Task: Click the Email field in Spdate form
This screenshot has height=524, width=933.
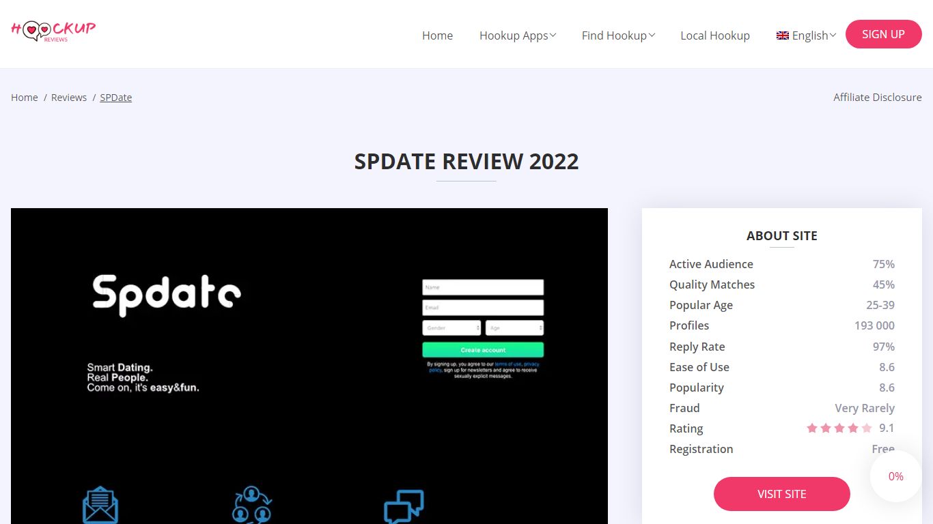Action: coord(483,308)
